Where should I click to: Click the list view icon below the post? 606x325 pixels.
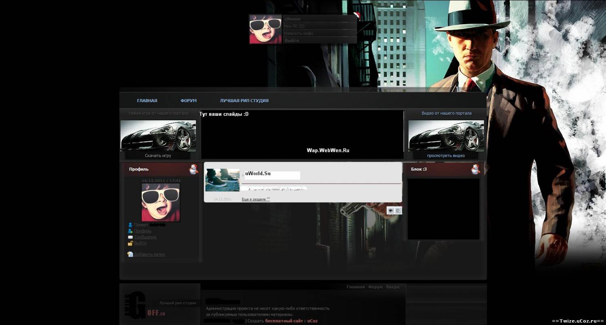click(x=398, y=210)
